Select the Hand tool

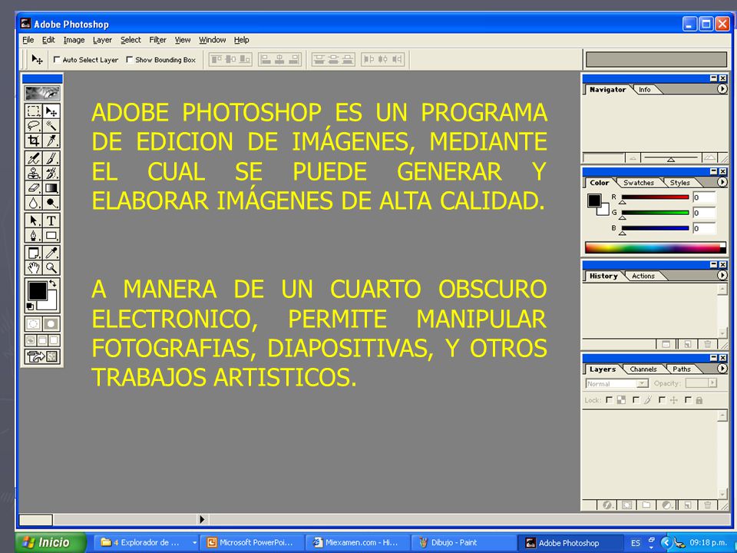[33, 268]
